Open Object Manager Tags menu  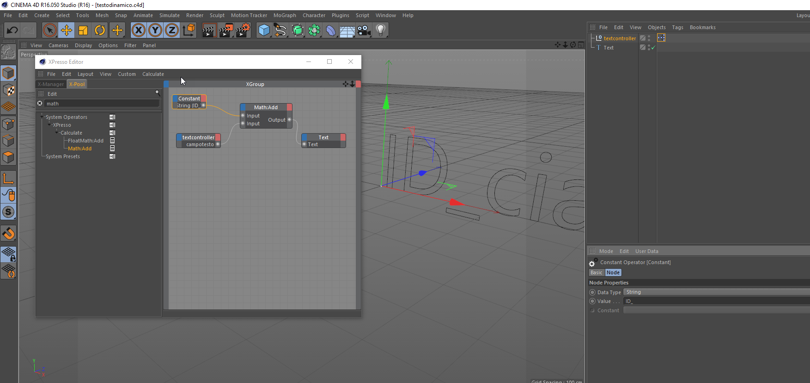(x=677, y=27)
